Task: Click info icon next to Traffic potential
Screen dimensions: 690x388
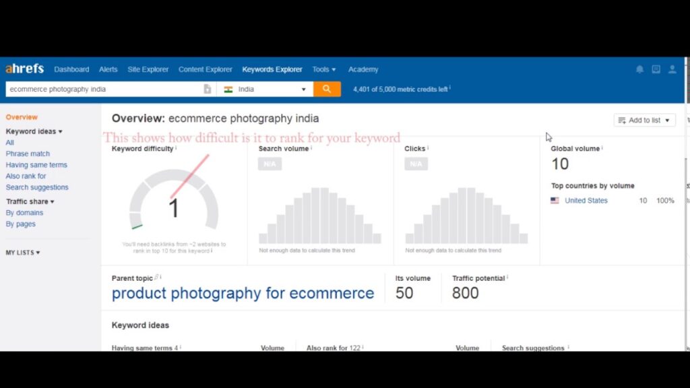Action: click(x=507, y=277)
